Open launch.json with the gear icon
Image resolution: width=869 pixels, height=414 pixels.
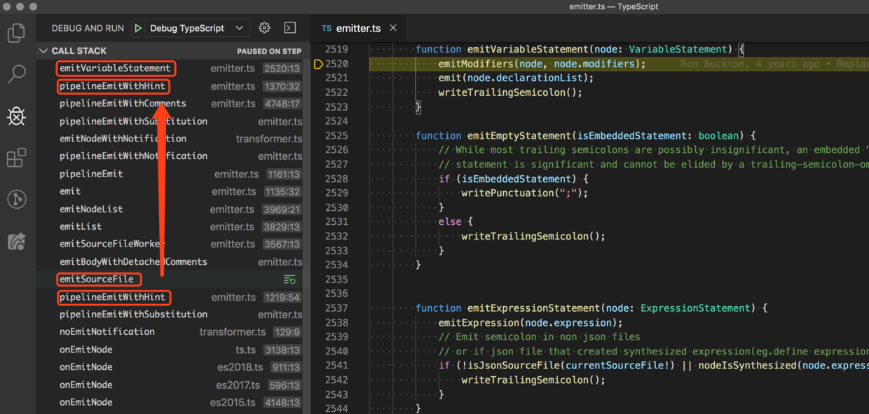264,28
